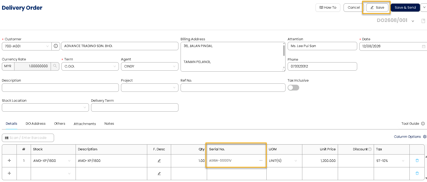427x182 pixels.
Task: Click the Phone field 073323312
Action: [322, 66]
